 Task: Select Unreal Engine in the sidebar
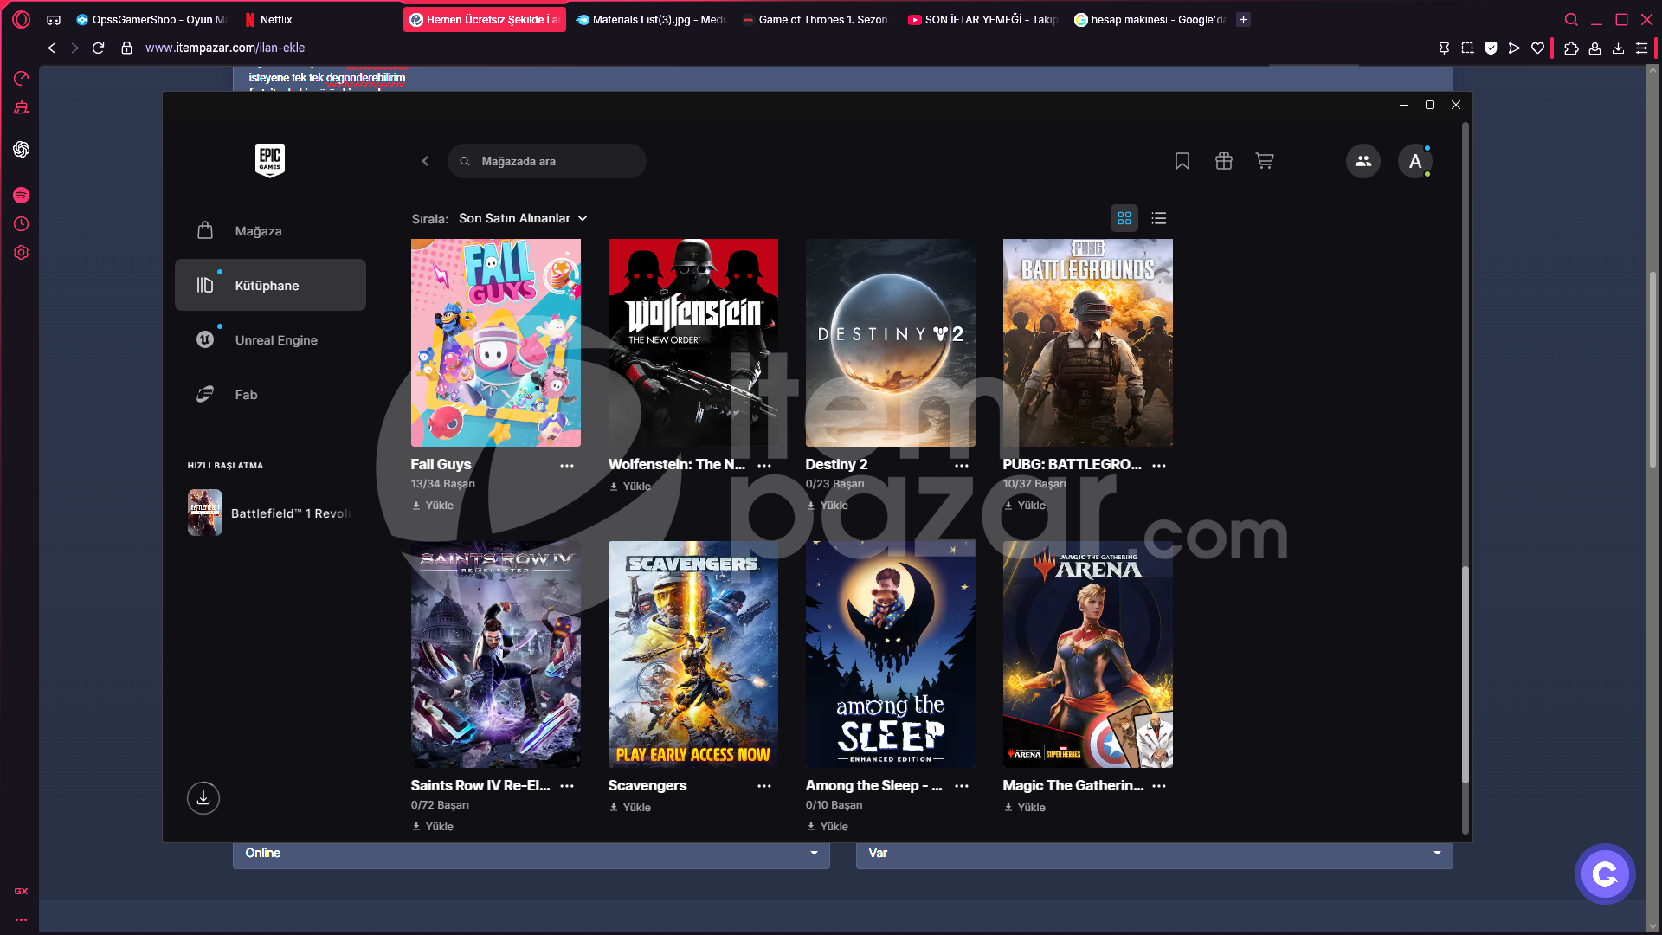click(x=270, y=340)
